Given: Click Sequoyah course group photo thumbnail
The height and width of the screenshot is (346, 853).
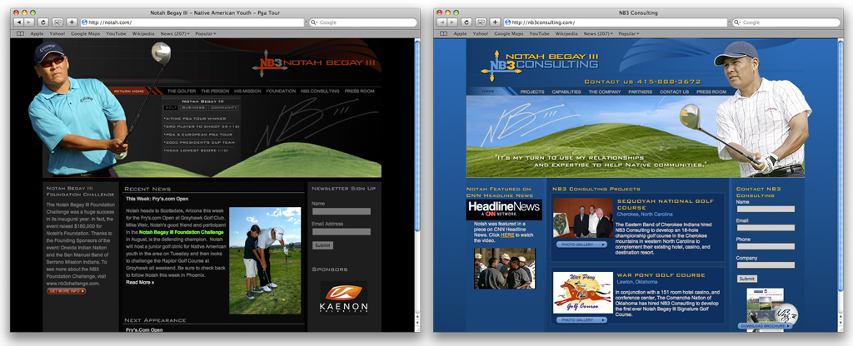Looking at the screenshot, I should [x=582, y=217].
